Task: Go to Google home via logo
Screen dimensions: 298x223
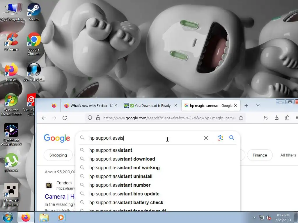Action: 57,138
